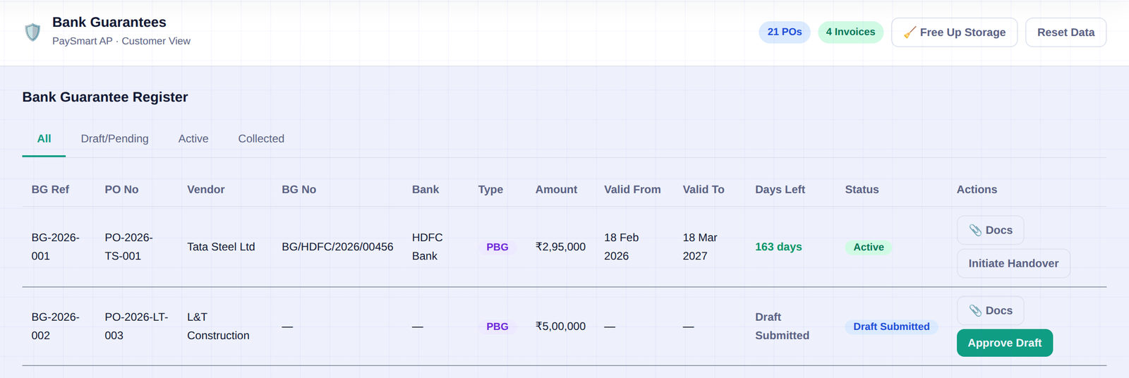
Task: Click the Type column header
Action: [490, 190]
